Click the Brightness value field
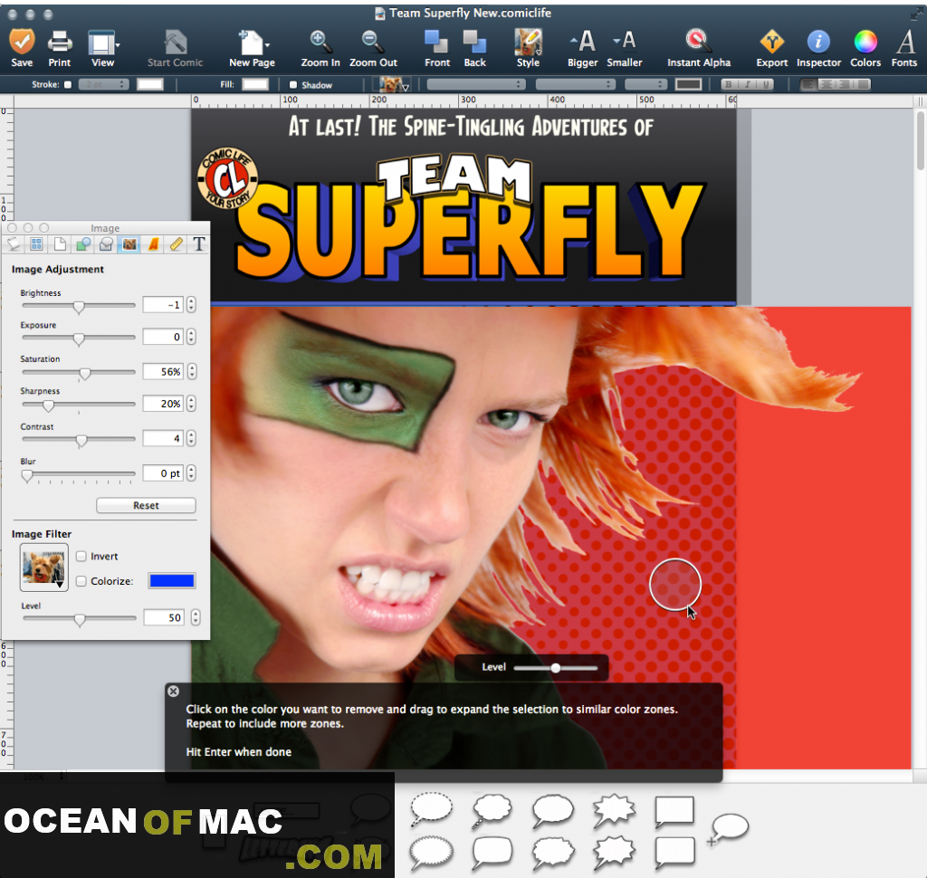 coord(163,304)
